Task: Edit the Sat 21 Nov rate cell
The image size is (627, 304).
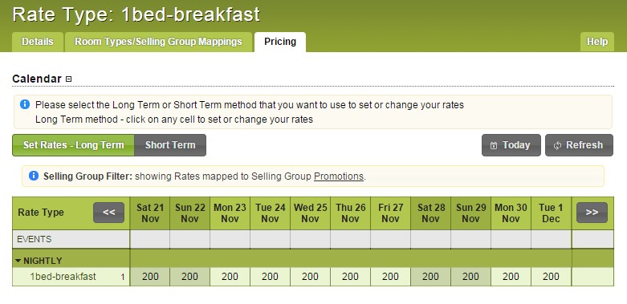Action: point(150,277)
